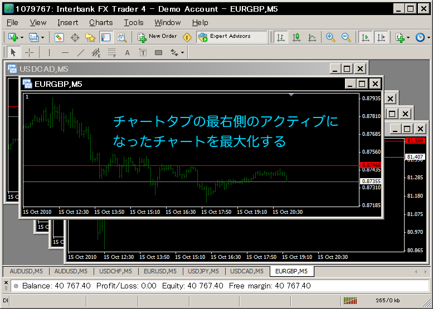Click the chart shift triangle marker

(x=291, y=95)
